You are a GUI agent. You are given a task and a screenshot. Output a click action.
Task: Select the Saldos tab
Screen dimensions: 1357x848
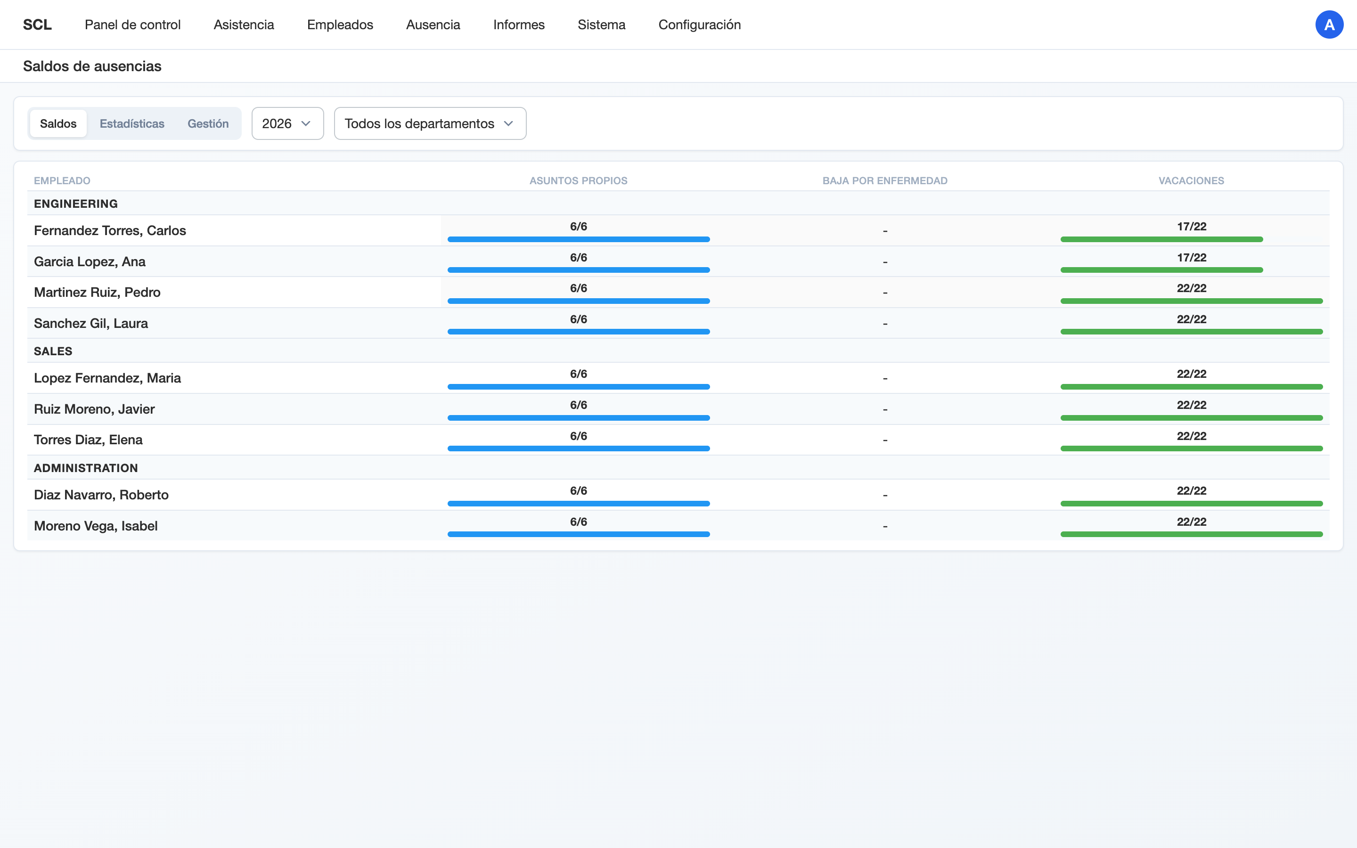58,123
